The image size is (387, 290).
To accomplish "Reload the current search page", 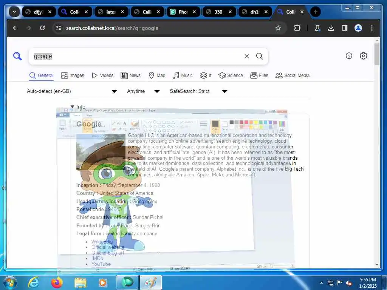I will click(42, 28).
